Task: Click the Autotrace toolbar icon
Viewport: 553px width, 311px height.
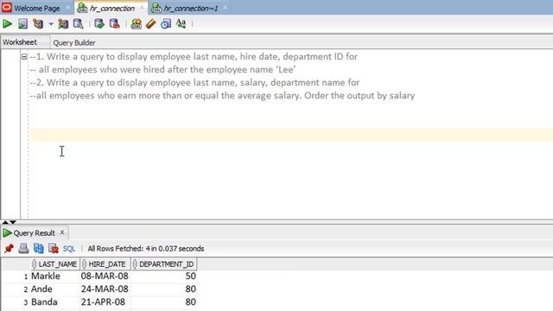Action: (63, 24)
